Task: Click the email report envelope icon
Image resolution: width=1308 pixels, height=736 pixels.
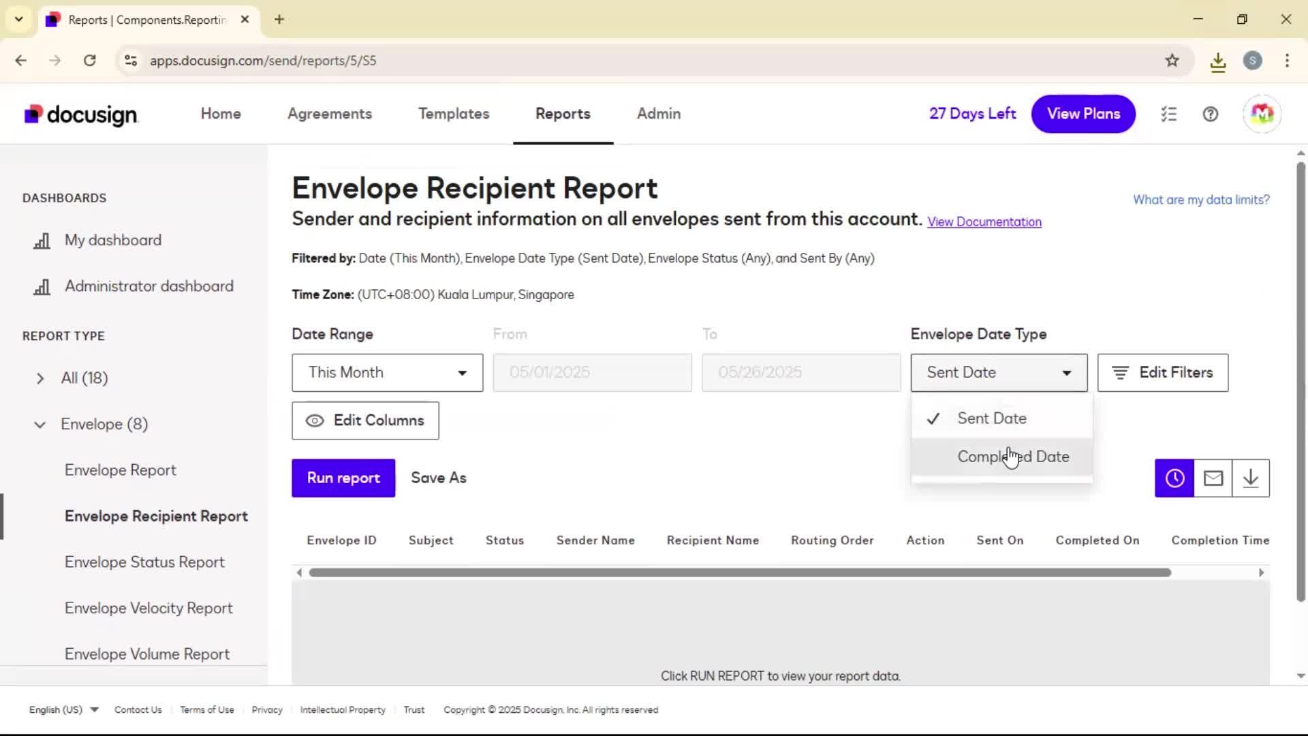Action: pyautogui.click(x=1213, y=478)
